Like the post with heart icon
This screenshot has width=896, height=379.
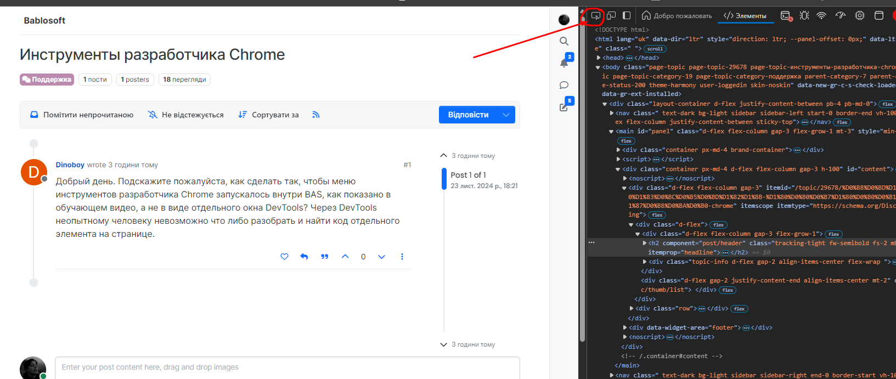pyautogui.click(x=284, y=257)
